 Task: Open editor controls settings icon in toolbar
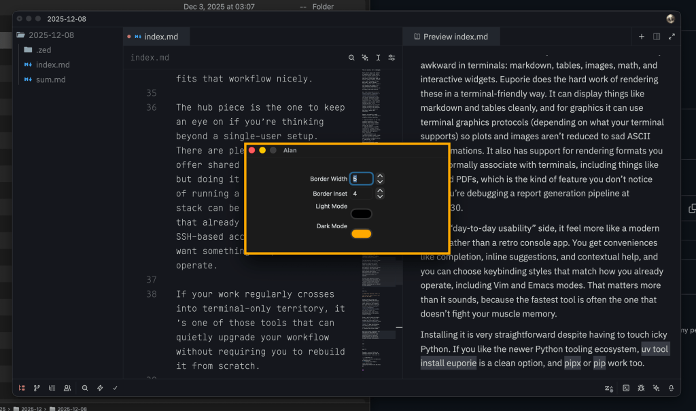pyautogui.click(x=391, y=58)
